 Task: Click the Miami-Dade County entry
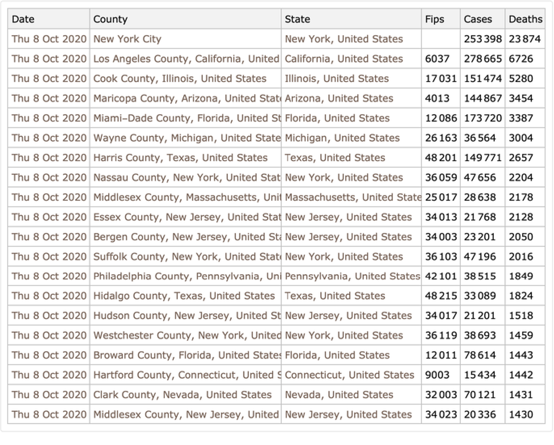point(186,118)
